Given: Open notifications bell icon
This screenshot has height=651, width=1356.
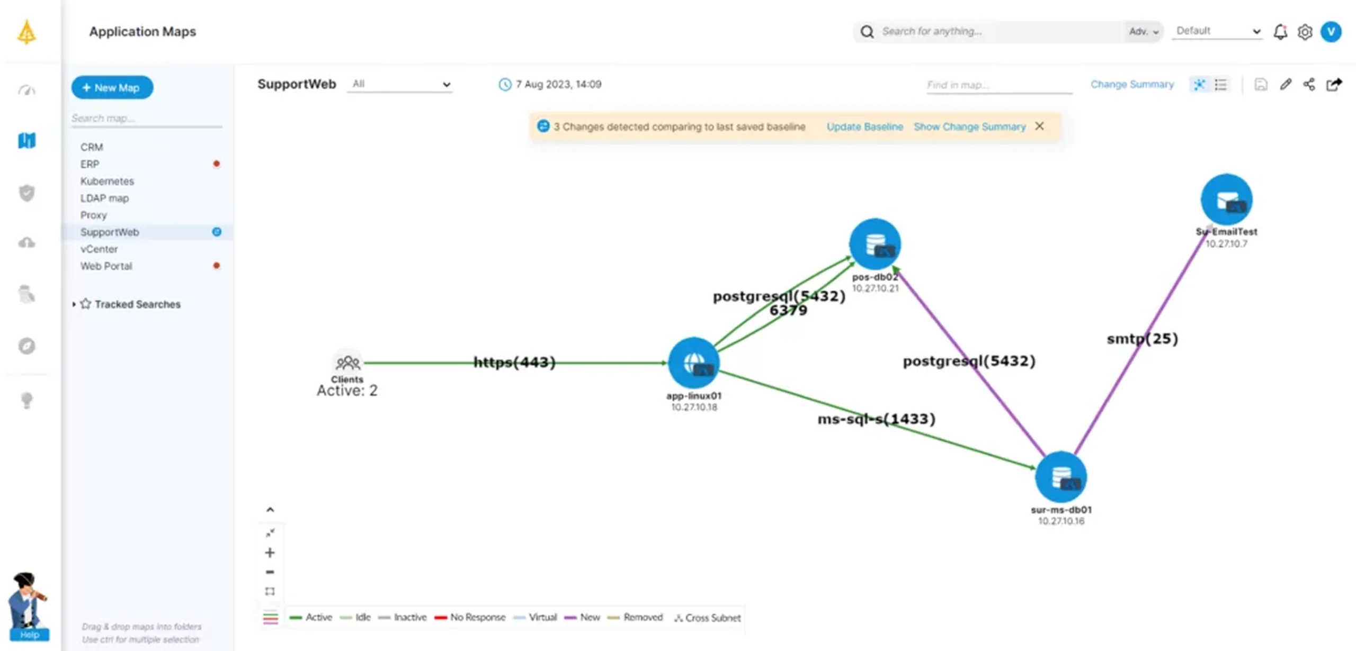Looking at the screenshot, I should [x=1280, y=32].
